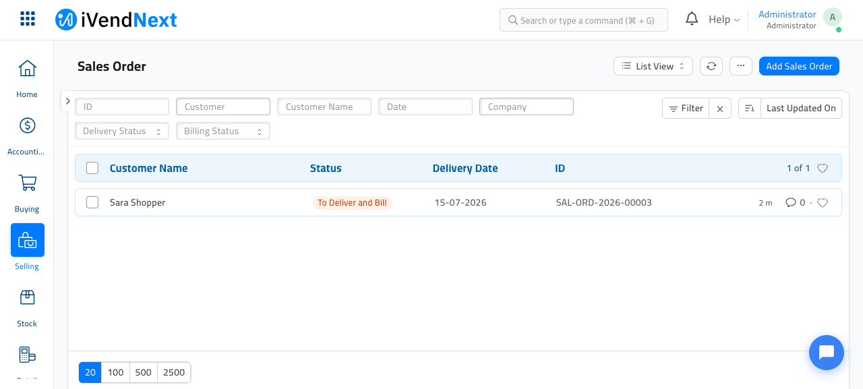
Task: Open the Billing Status filter dropdown
Action: tap(223, 131)
